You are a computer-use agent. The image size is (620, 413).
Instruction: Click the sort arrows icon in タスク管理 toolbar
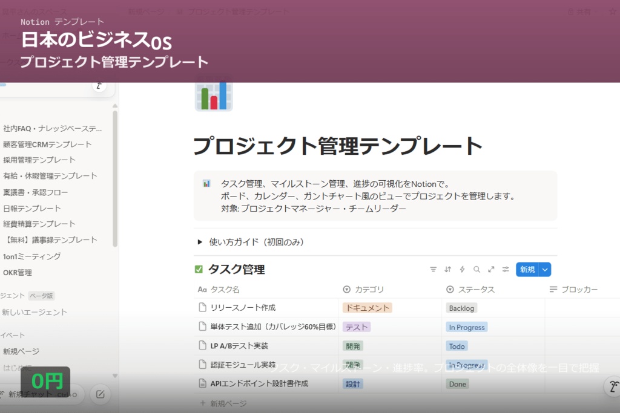click(x=447, y=269)
